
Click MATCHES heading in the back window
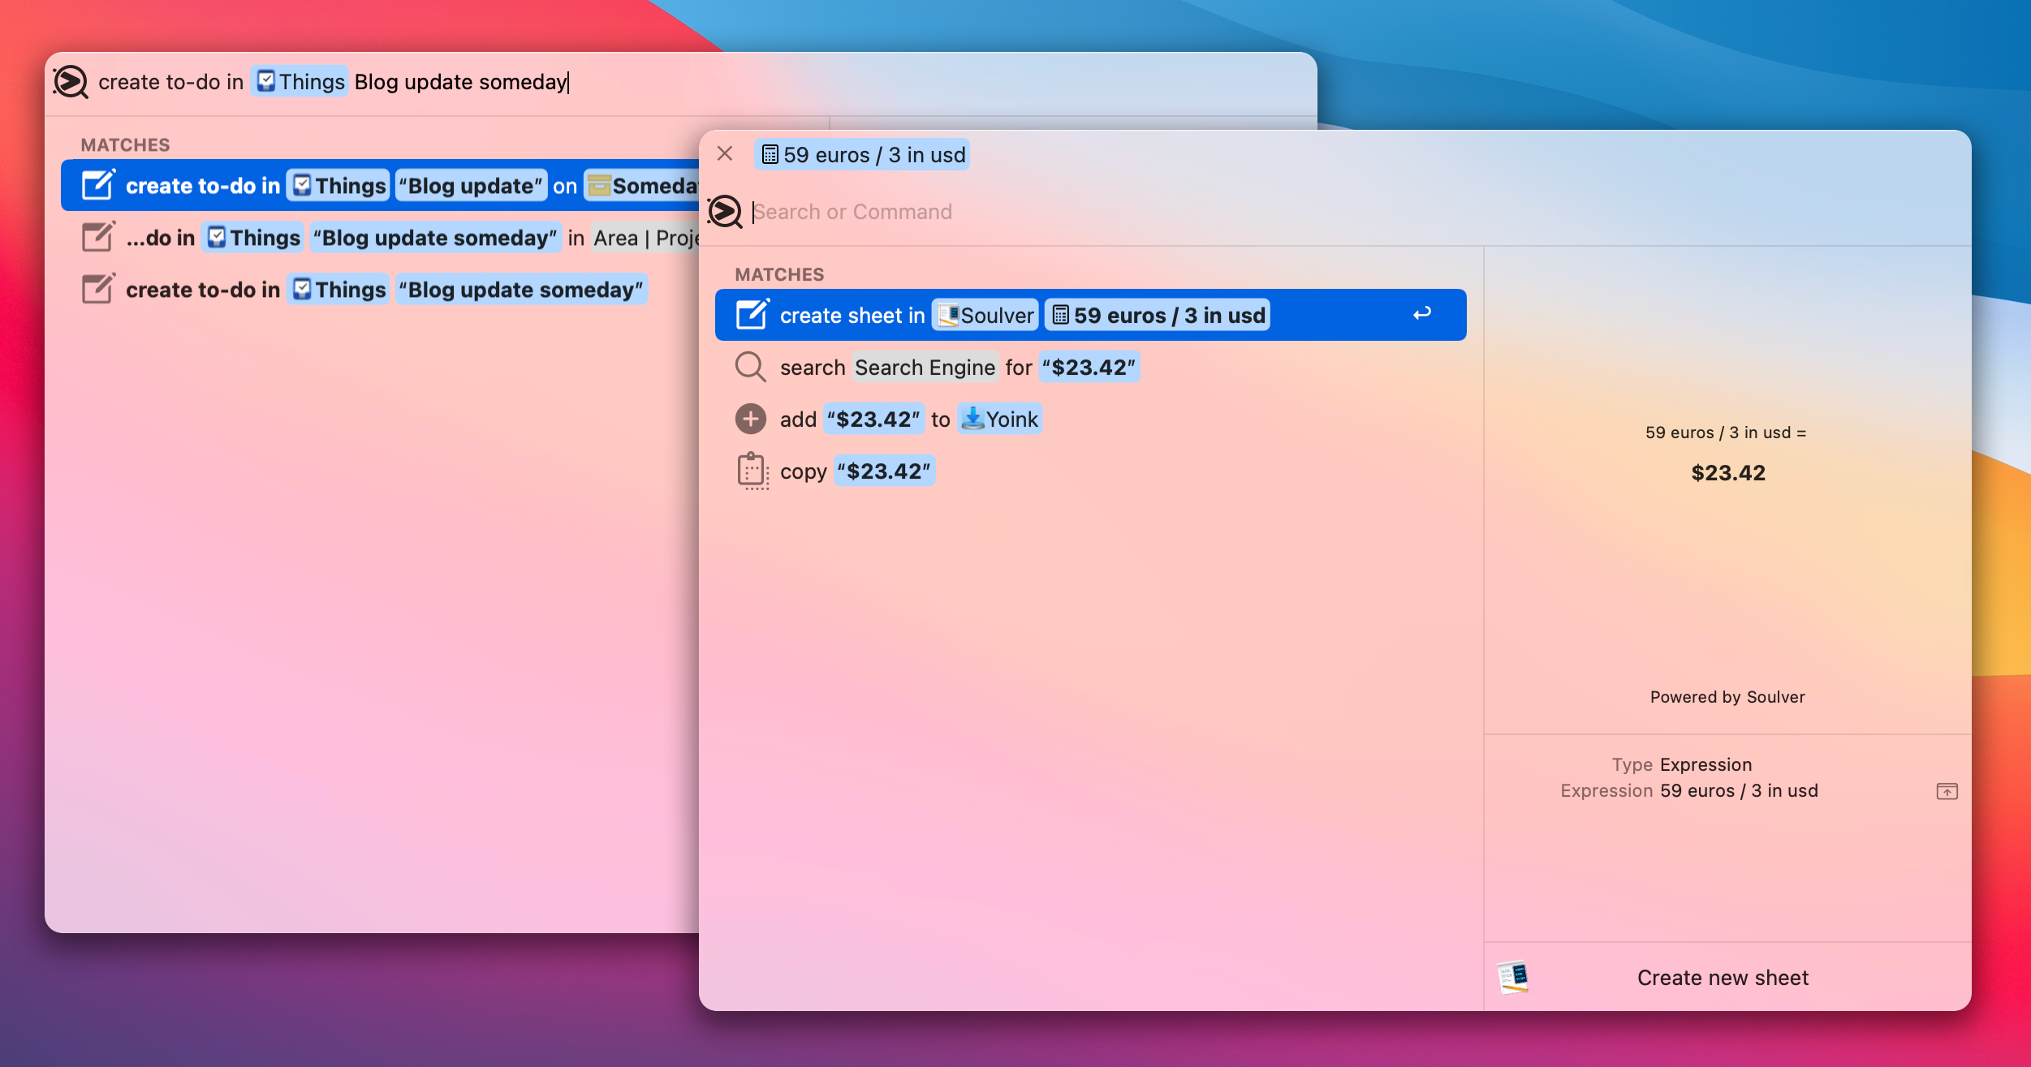pyautogui.click(x=125, y=144)
